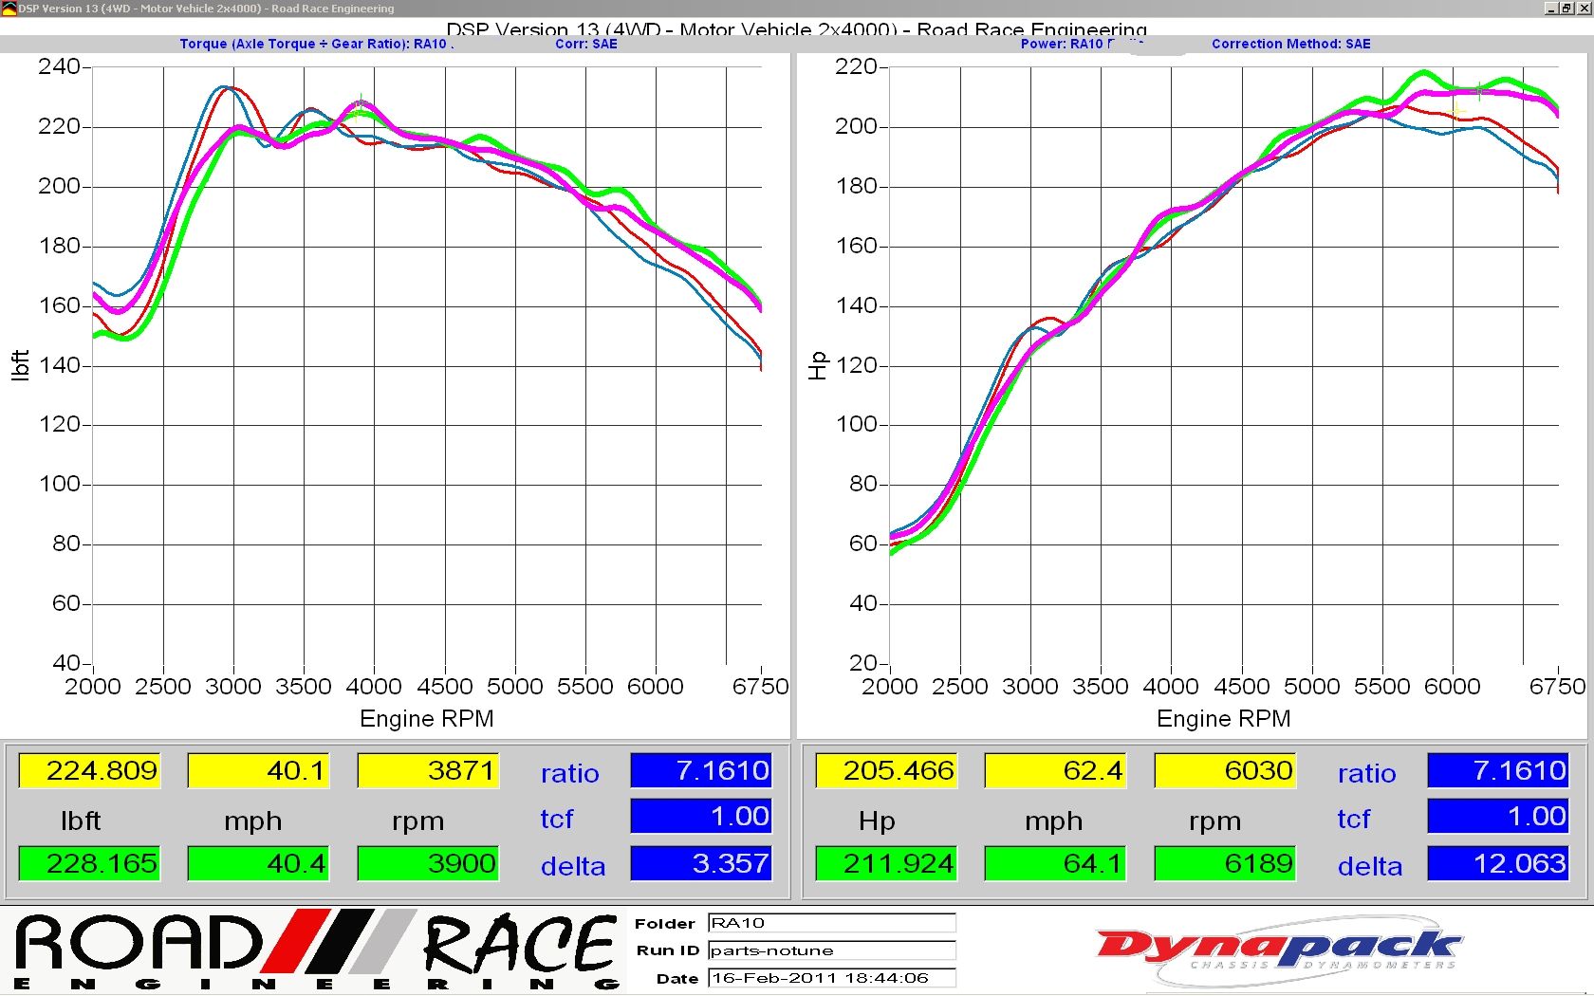Click the blue delta value 3.357
This screenshot has height=996, width=1594.
pyautogui.click(x=700, y=863)
